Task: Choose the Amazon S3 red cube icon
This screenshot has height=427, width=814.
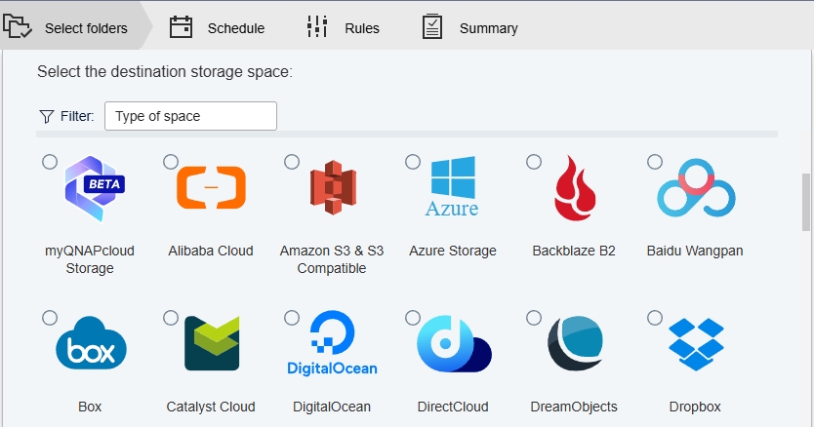Action: [x=333, y=187]
